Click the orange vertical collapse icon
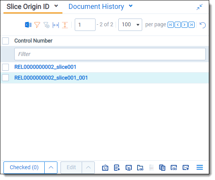215x180 pixels. [x=65, y=25]
